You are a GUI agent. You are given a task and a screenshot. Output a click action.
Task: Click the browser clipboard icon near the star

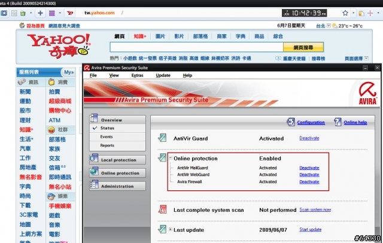(361, 13)
